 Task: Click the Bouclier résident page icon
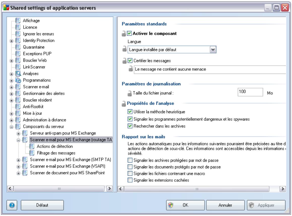coord(18,100)
